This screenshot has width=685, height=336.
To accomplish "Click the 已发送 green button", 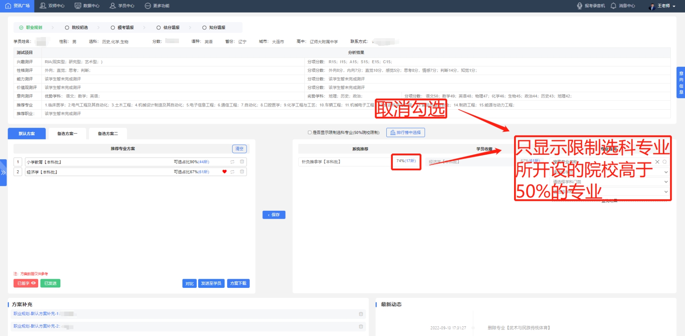I will coord(50,283).
